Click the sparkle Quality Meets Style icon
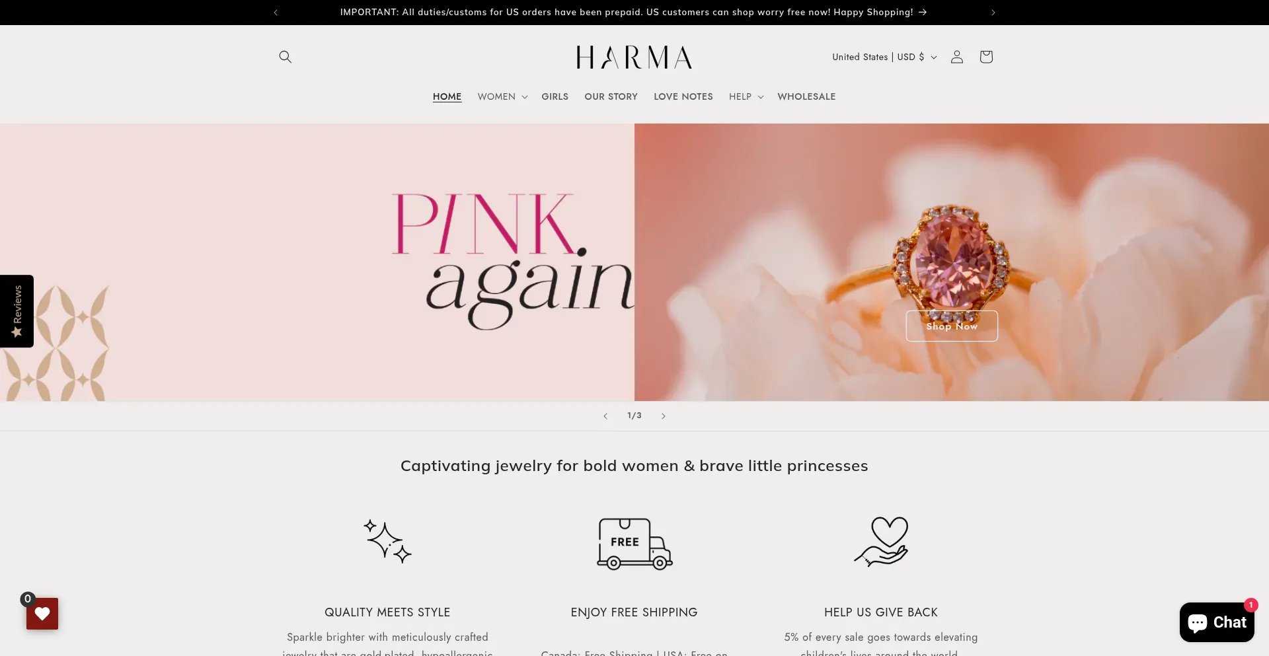The width and height of the screenshot is (1269, 656). click(x=387, y=542)
